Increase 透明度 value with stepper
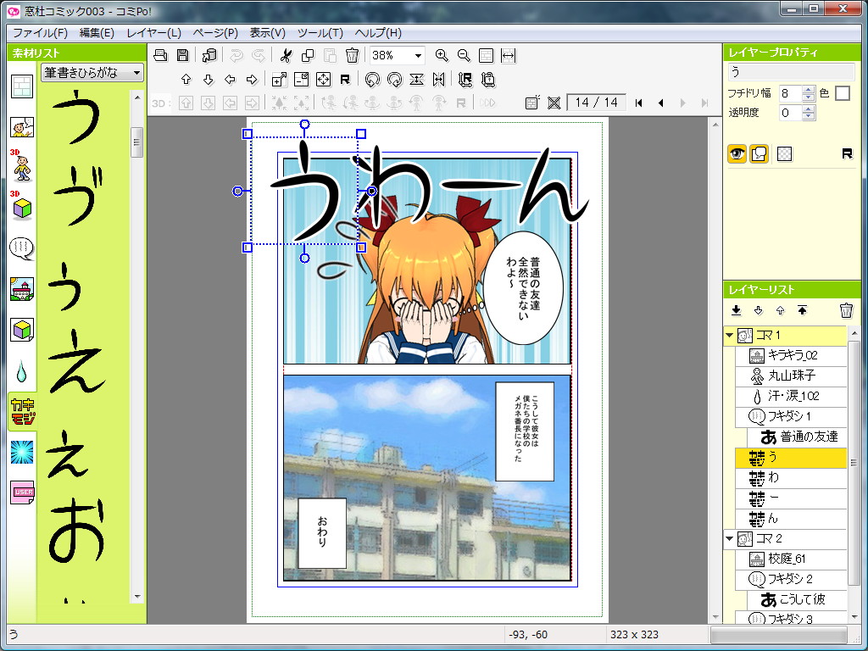 (808, 109)
